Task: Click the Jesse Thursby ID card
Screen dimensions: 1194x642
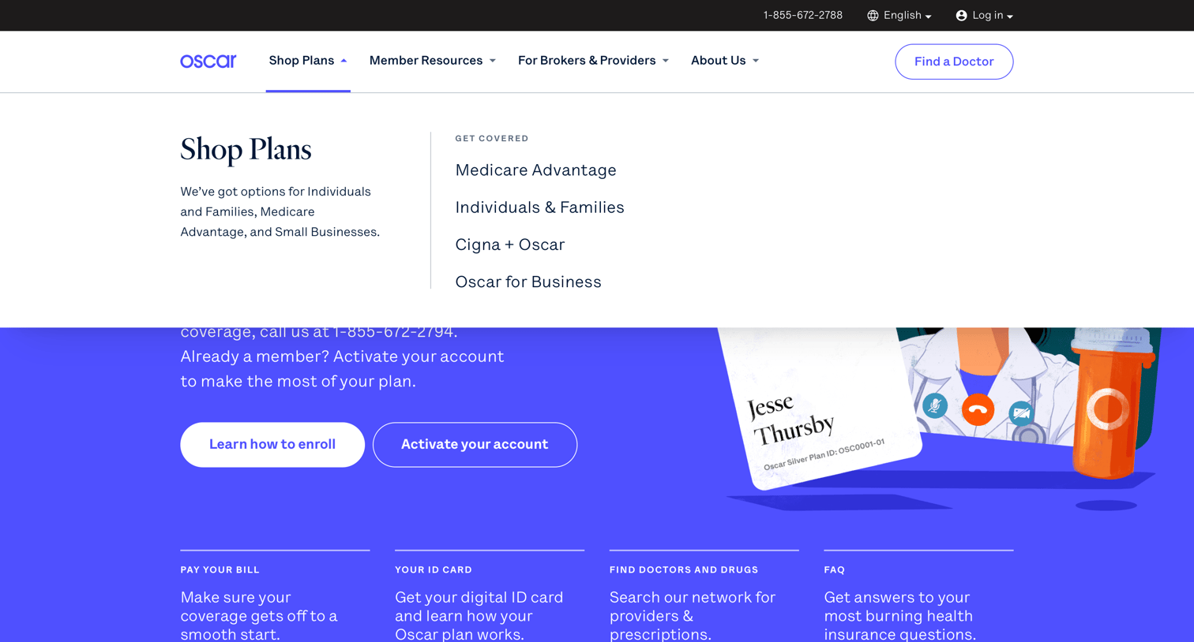Action: pos(821,410)
